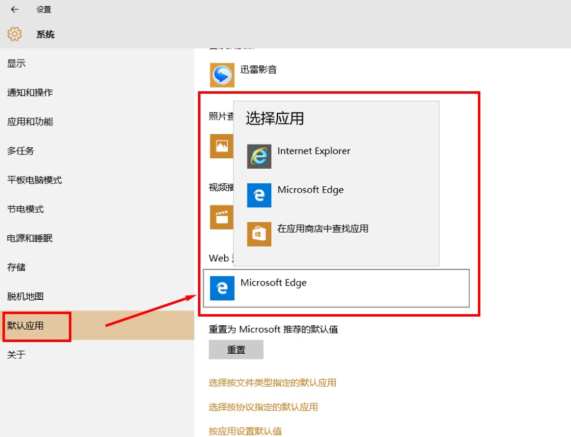571x437 pixels.
Task: Open 平板电脑模式 settings section
Action: click(x=97, y=180)
